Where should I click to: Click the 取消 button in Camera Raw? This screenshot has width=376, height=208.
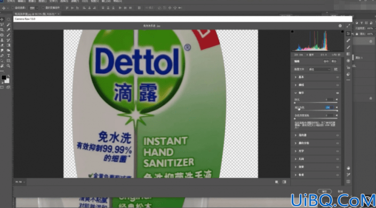tap(340, 192)
